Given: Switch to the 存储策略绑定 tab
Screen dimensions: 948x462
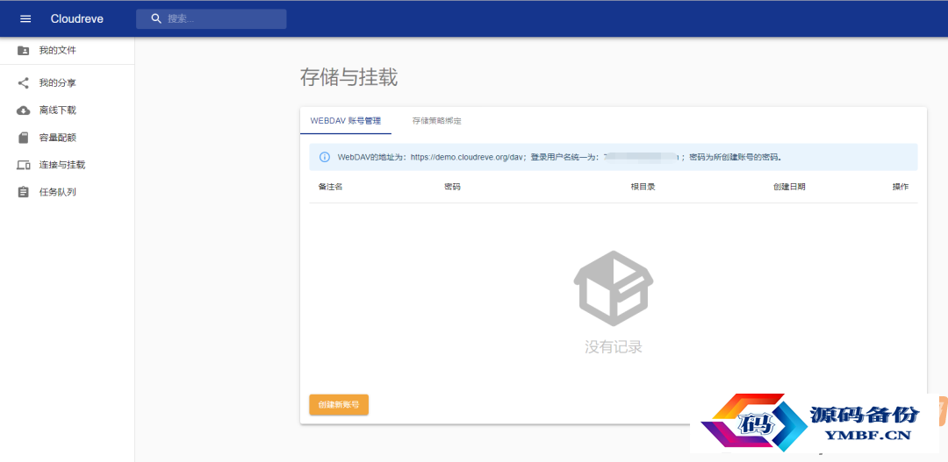Looking at the screenshot, I should tap(436, 121).
